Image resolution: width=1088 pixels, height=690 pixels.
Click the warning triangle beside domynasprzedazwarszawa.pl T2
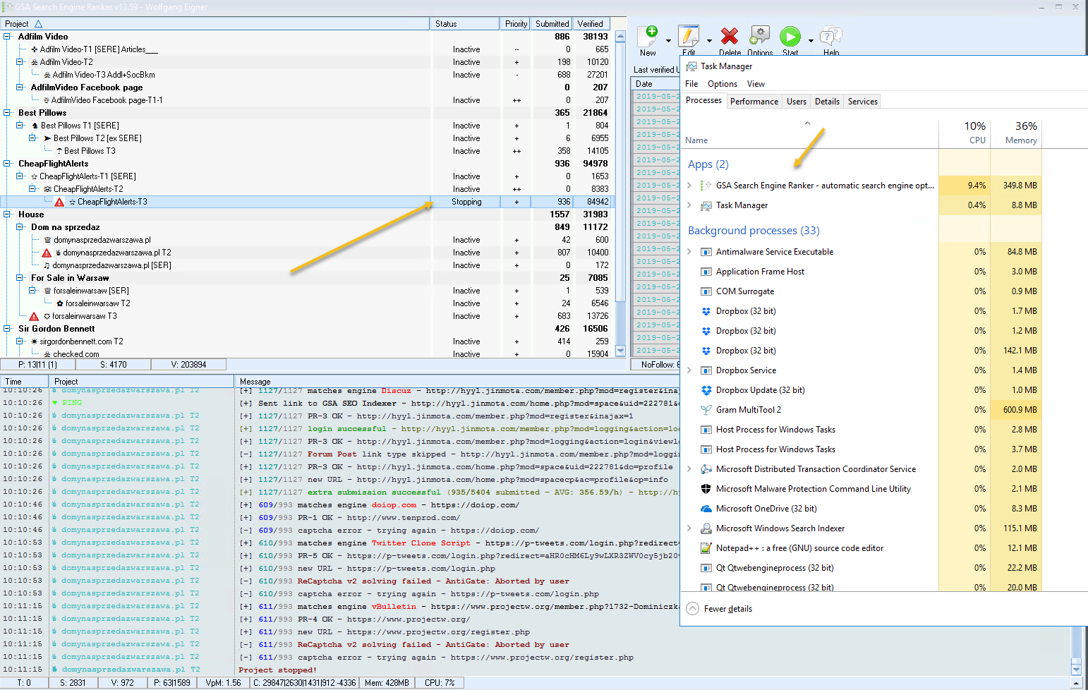pos(47,253)
